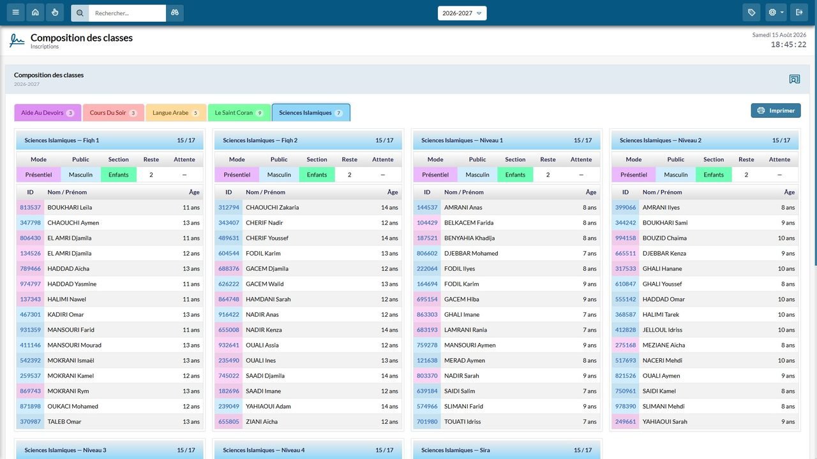Open the 2026-2027 school year selector
This screenshot has width=817, height=459.
(462, 13)
